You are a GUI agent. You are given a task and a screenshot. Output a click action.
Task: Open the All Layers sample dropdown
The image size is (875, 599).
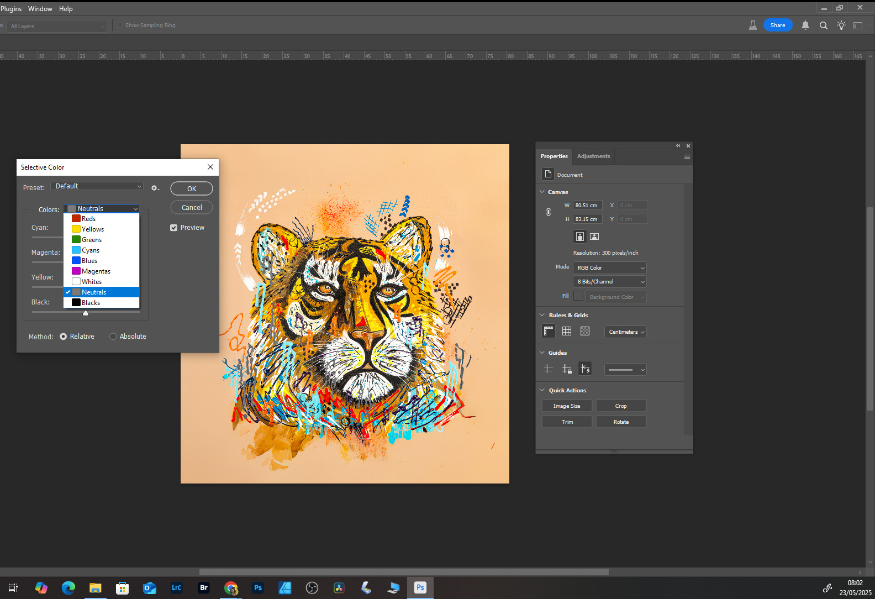(x=57, y=26)
